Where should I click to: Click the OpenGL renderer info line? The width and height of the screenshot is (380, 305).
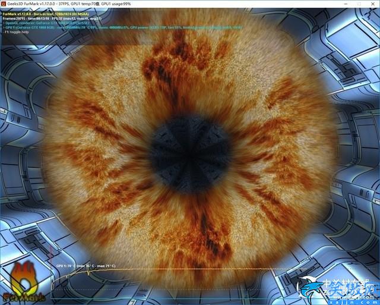pos(46,23)
